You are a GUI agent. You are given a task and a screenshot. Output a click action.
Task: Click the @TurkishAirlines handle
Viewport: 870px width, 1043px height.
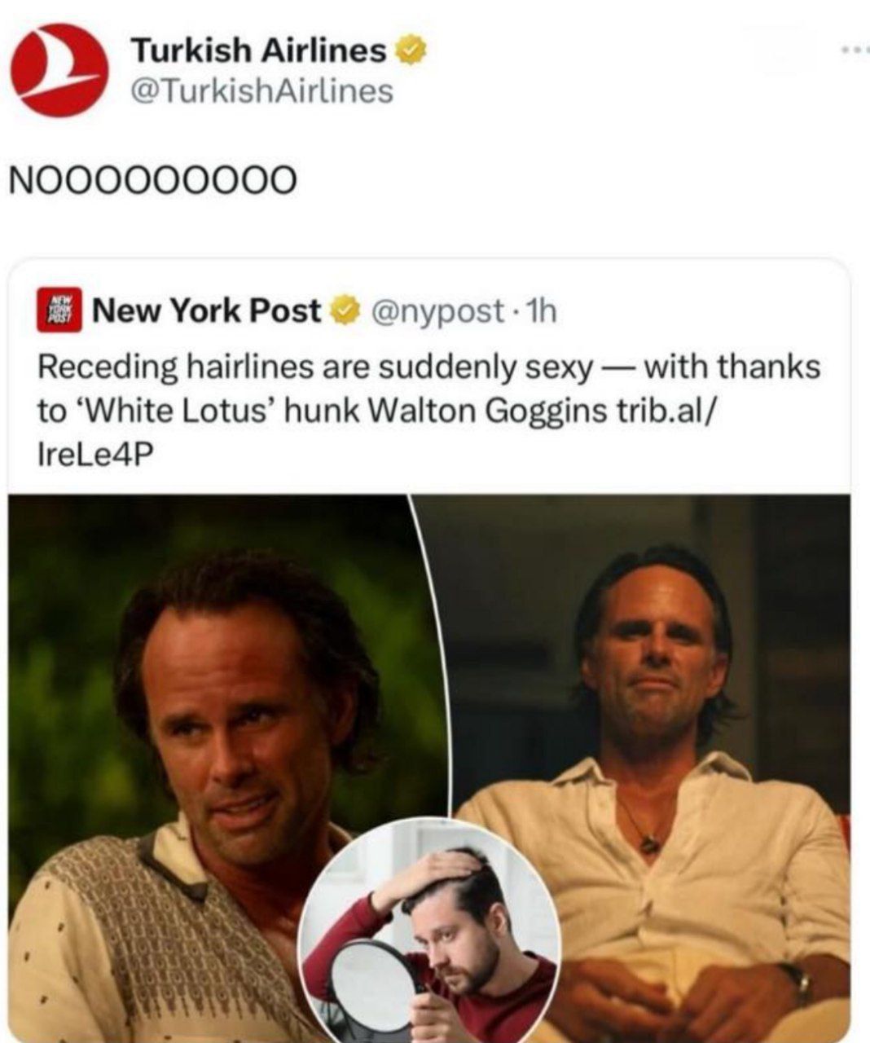pos(261,91)
